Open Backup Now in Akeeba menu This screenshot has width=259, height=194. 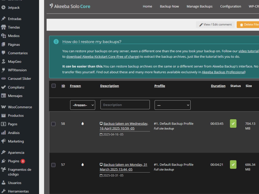tap(169, 6)
